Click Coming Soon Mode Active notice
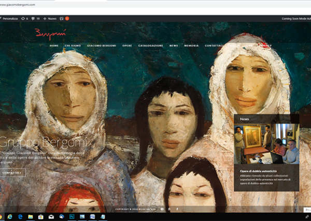The height and width of the screenshot is (221, 311). pyautogui.click(x=296, y=19)
